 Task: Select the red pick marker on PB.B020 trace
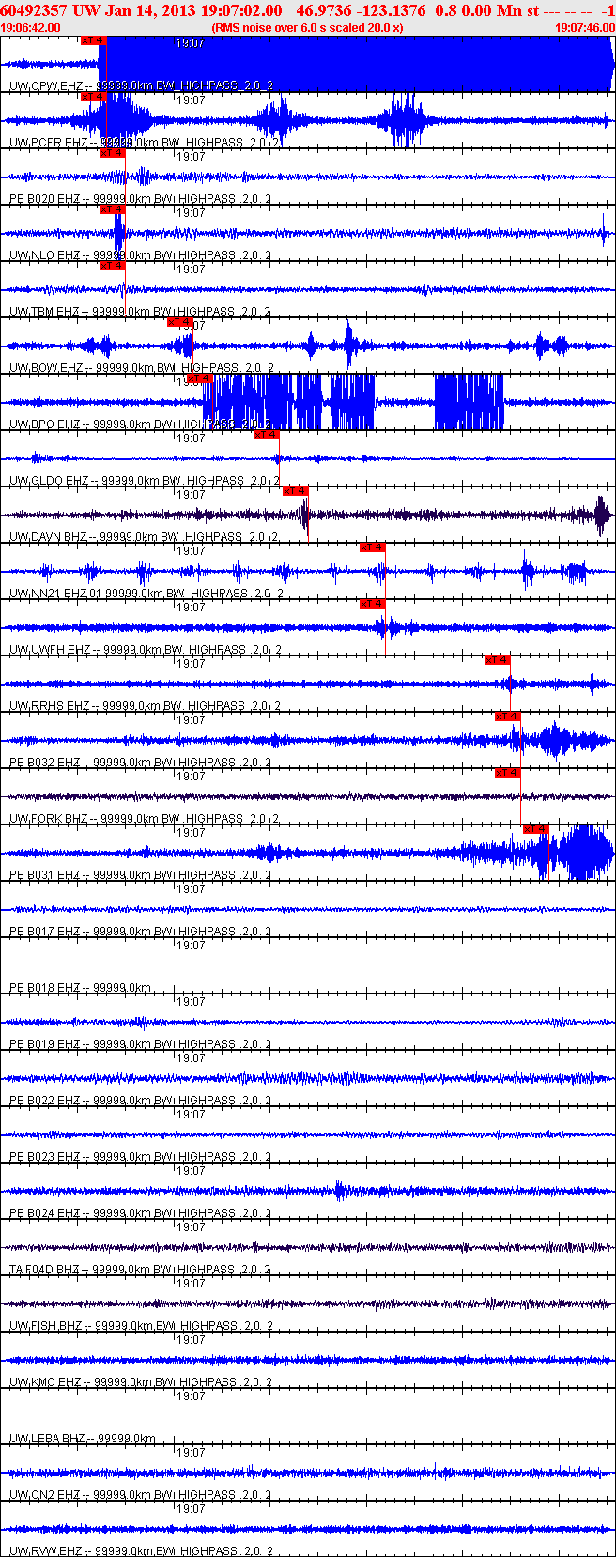click(112, 153)
